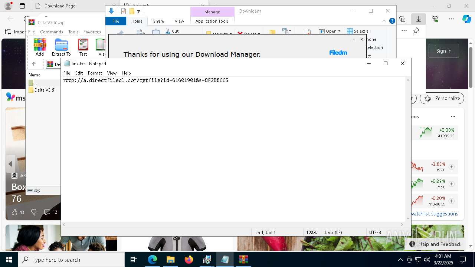The image size is (475, 267).
Task: Open WinRAR Favorites menu
Action: coord(92,32)
